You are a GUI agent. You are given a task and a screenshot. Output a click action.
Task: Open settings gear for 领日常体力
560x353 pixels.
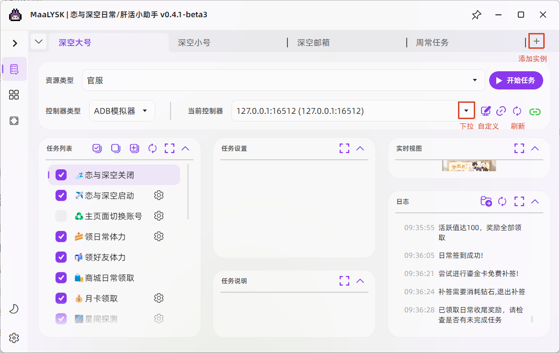click(x=159, y=236)
